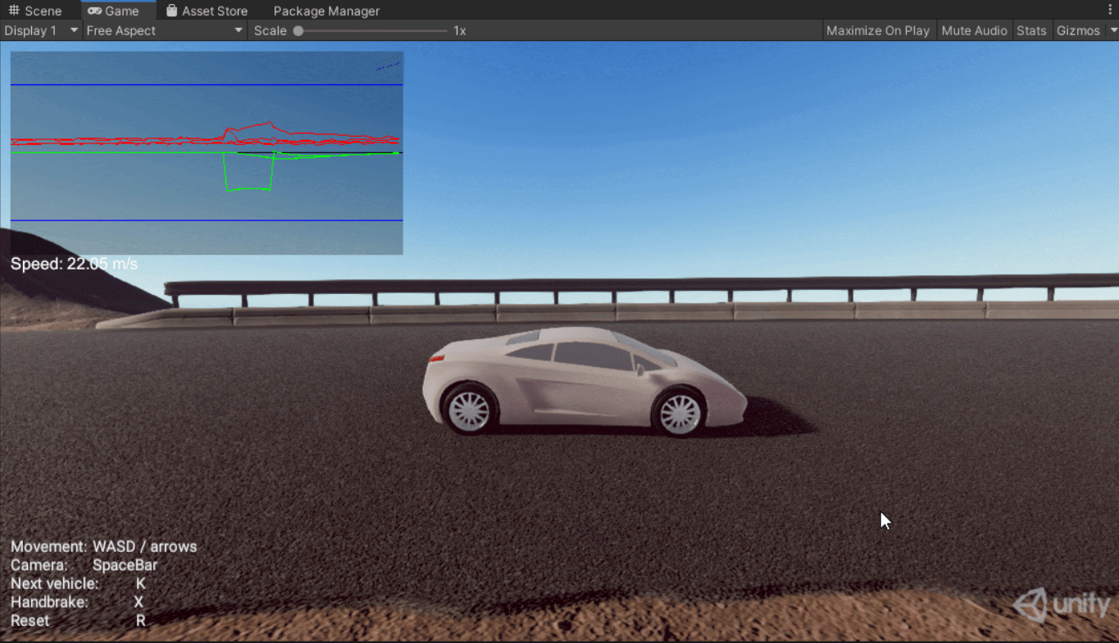Open the Package Manager tab
Image resolution: width=1119 pixels, height=643 pixels.
pos(325,10)
